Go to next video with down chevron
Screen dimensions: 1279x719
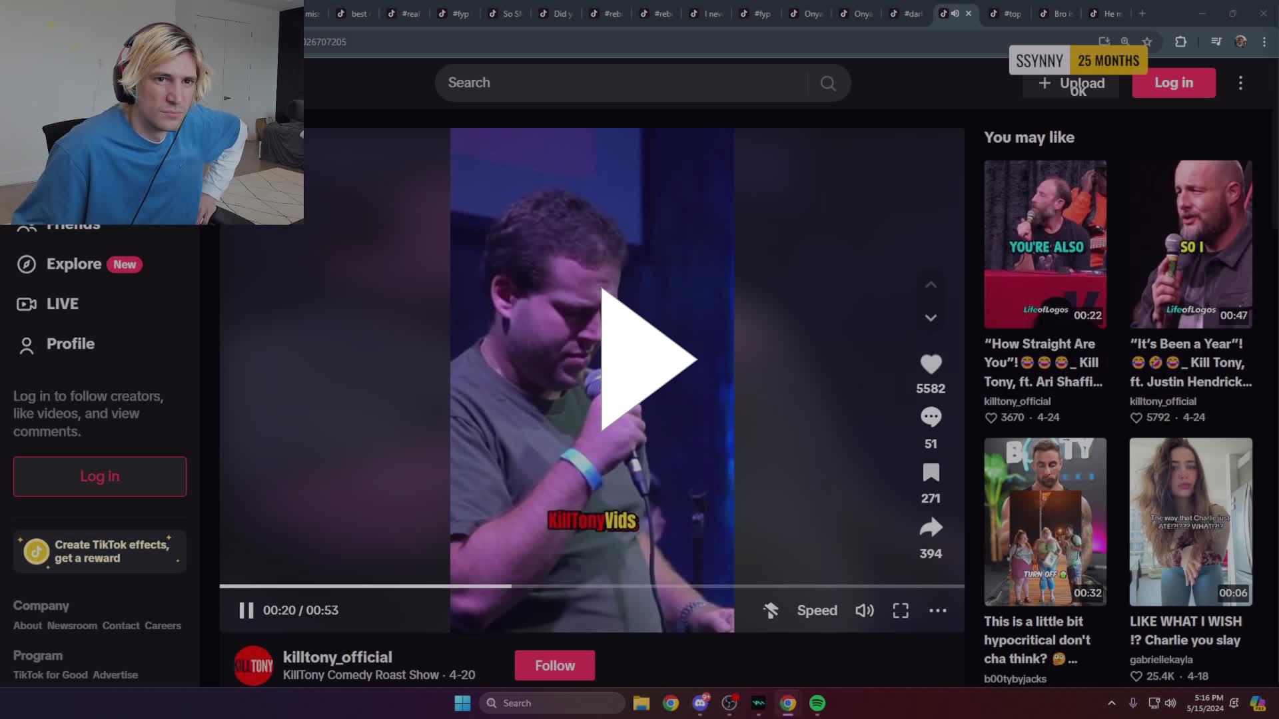click(931, 318)
